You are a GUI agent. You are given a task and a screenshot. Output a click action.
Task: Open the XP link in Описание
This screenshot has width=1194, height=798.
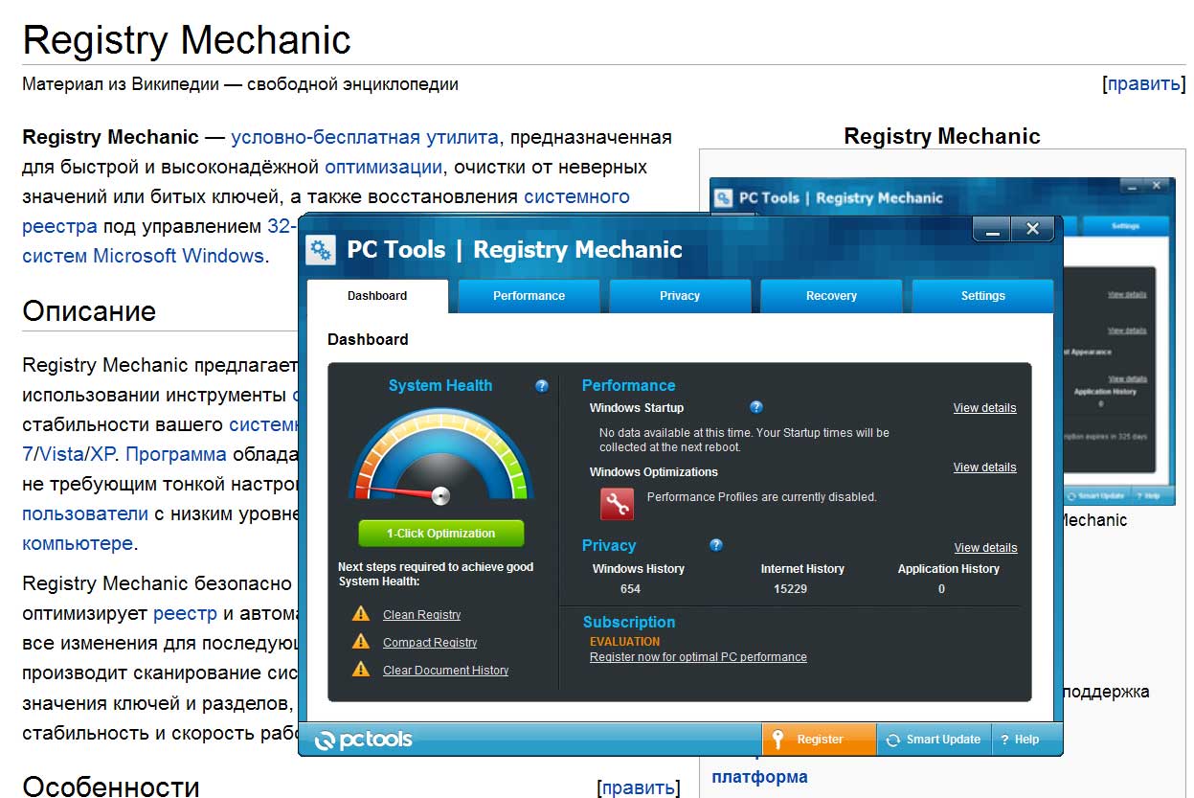102,454
